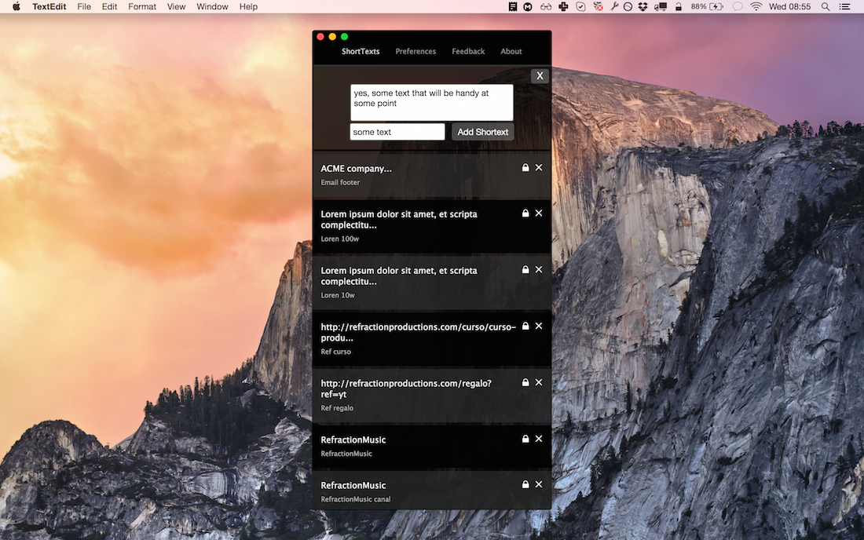This screenshot has width=864, height=540.
Task: Open the Feedback tab
Action: coord(468,51)
